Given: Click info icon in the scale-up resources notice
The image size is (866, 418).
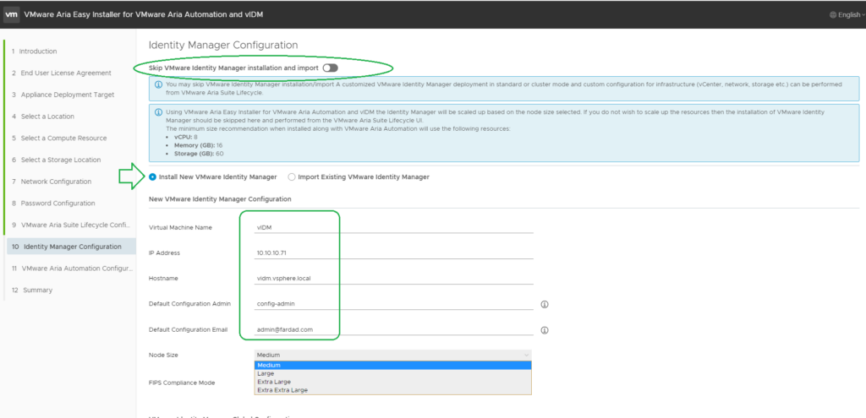Looking at the screenshot, I should tap(158, 112).
